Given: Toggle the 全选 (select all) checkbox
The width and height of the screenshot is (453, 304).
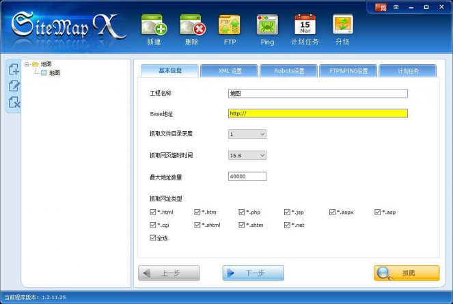Looking at the screenshot, I should [x=153, y=238].
